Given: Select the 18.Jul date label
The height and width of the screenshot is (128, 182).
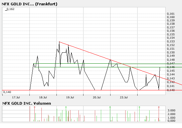Looking at the screenshot, I should click(x=43, y=97).
